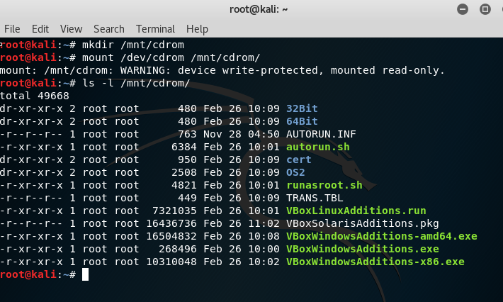Image resolution: width=503 pixels, height=302 pixels.
Task: Click the VBoxWindowsAdditions-amd64.exe file name
Action: [382, 236]
